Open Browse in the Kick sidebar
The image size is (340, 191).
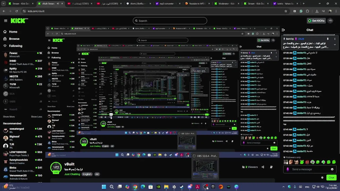click(x=11, y=39)
